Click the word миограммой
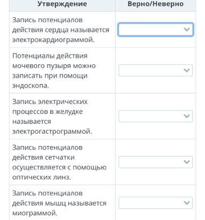 coord(35,213)
